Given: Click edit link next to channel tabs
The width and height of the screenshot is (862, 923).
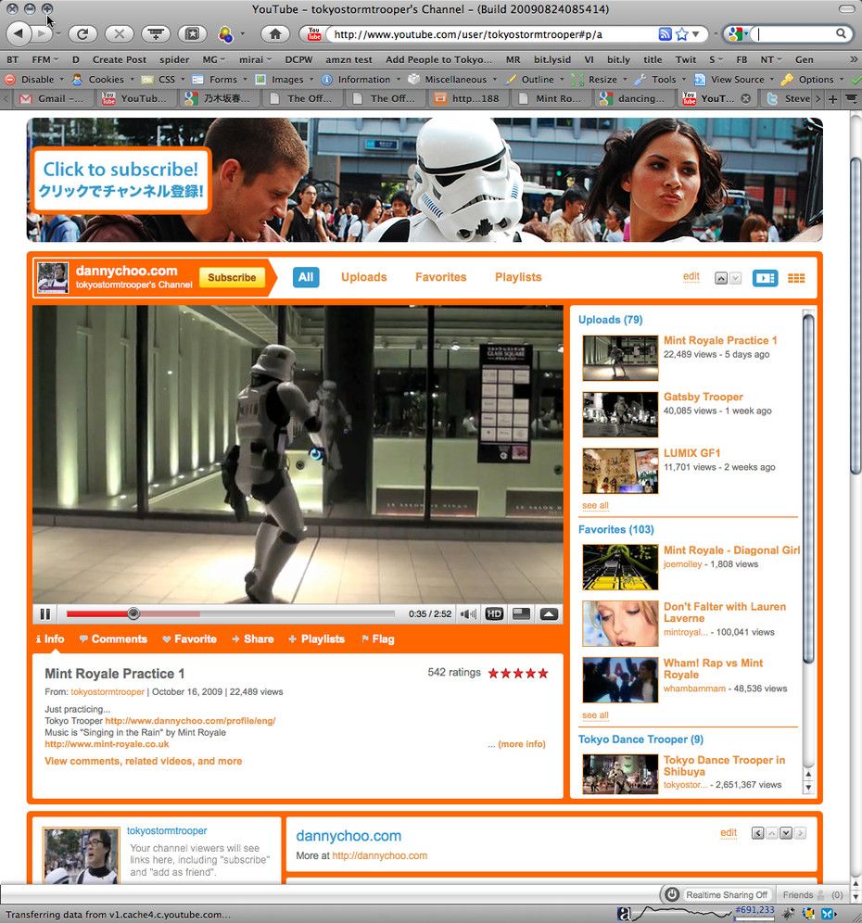Looking at the screenshot, I should click(691, 277).
